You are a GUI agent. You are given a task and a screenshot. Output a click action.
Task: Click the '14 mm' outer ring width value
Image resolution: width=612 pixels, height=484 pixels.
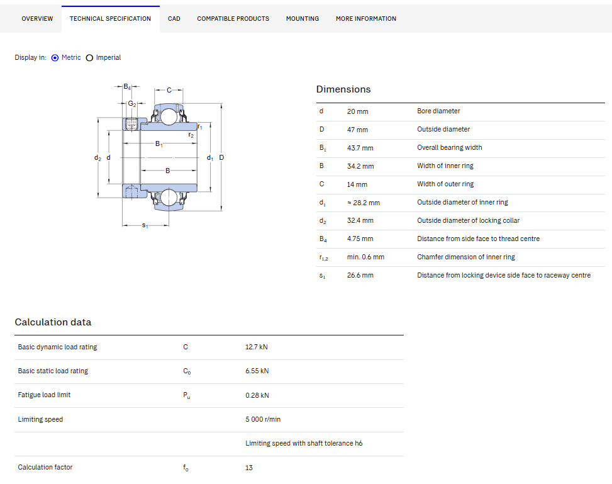pyautogui.click(x=357, y=184)
